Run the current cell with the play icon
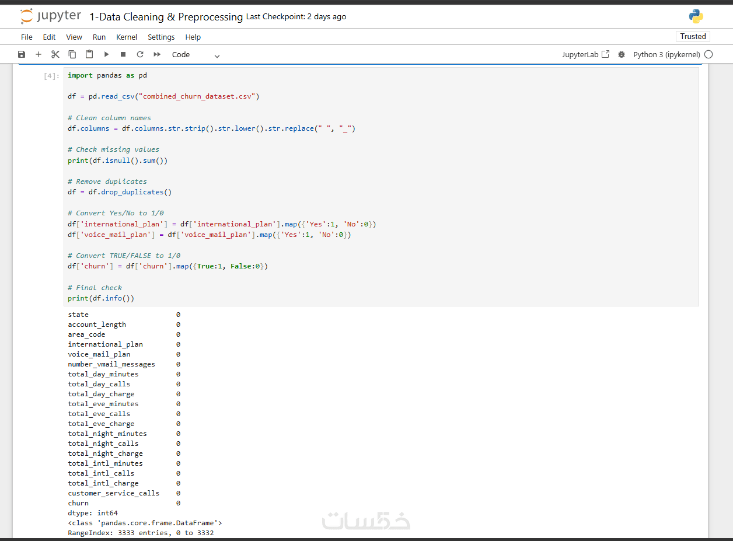The height and width of the screenshot is (541, 733). pos(106,54)
